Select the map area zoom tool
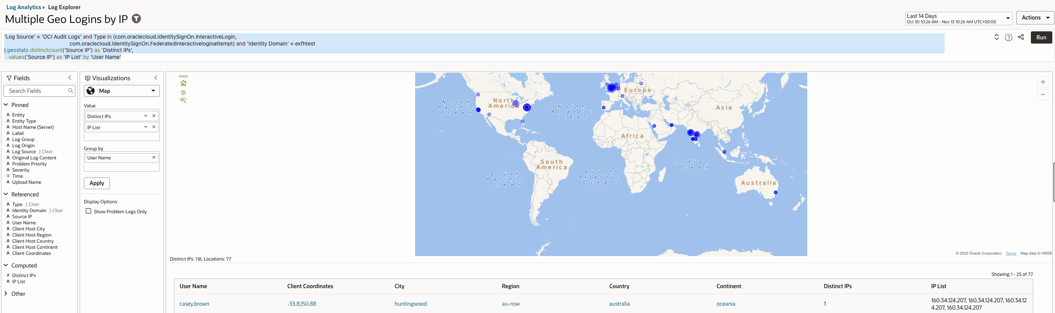The height and width of the screenshot is (313, 1055). coord(183,100)
